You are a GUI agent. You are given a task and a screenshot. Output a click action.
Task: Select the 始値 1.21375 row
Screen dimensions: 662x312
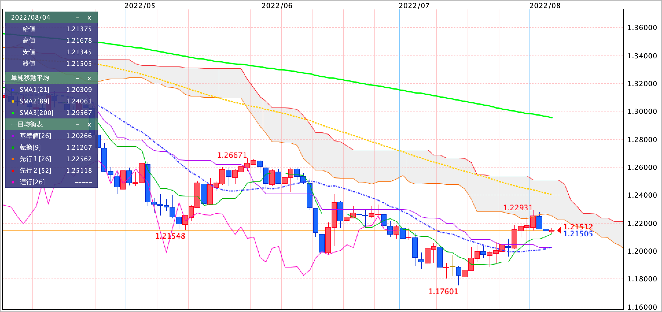tap(52, 29)
